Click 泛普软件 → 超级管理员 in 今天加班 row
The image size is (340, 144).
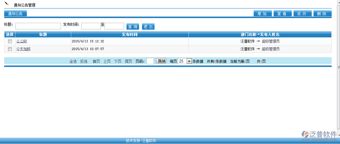coord(260,49)
